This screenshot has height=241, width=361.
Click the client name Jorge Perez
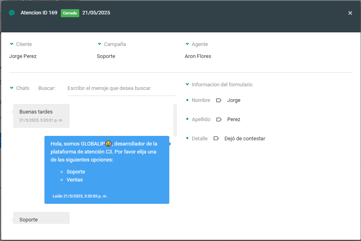23,56
